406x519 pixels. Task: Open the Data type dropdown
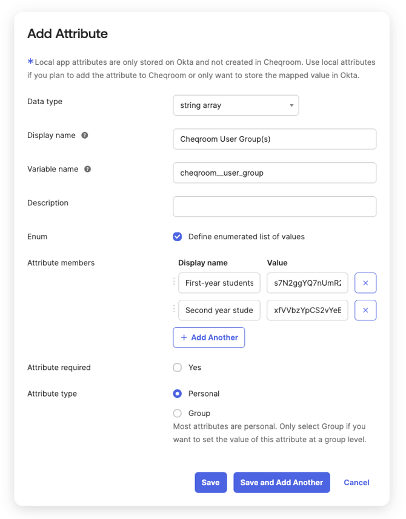point(236,105)
